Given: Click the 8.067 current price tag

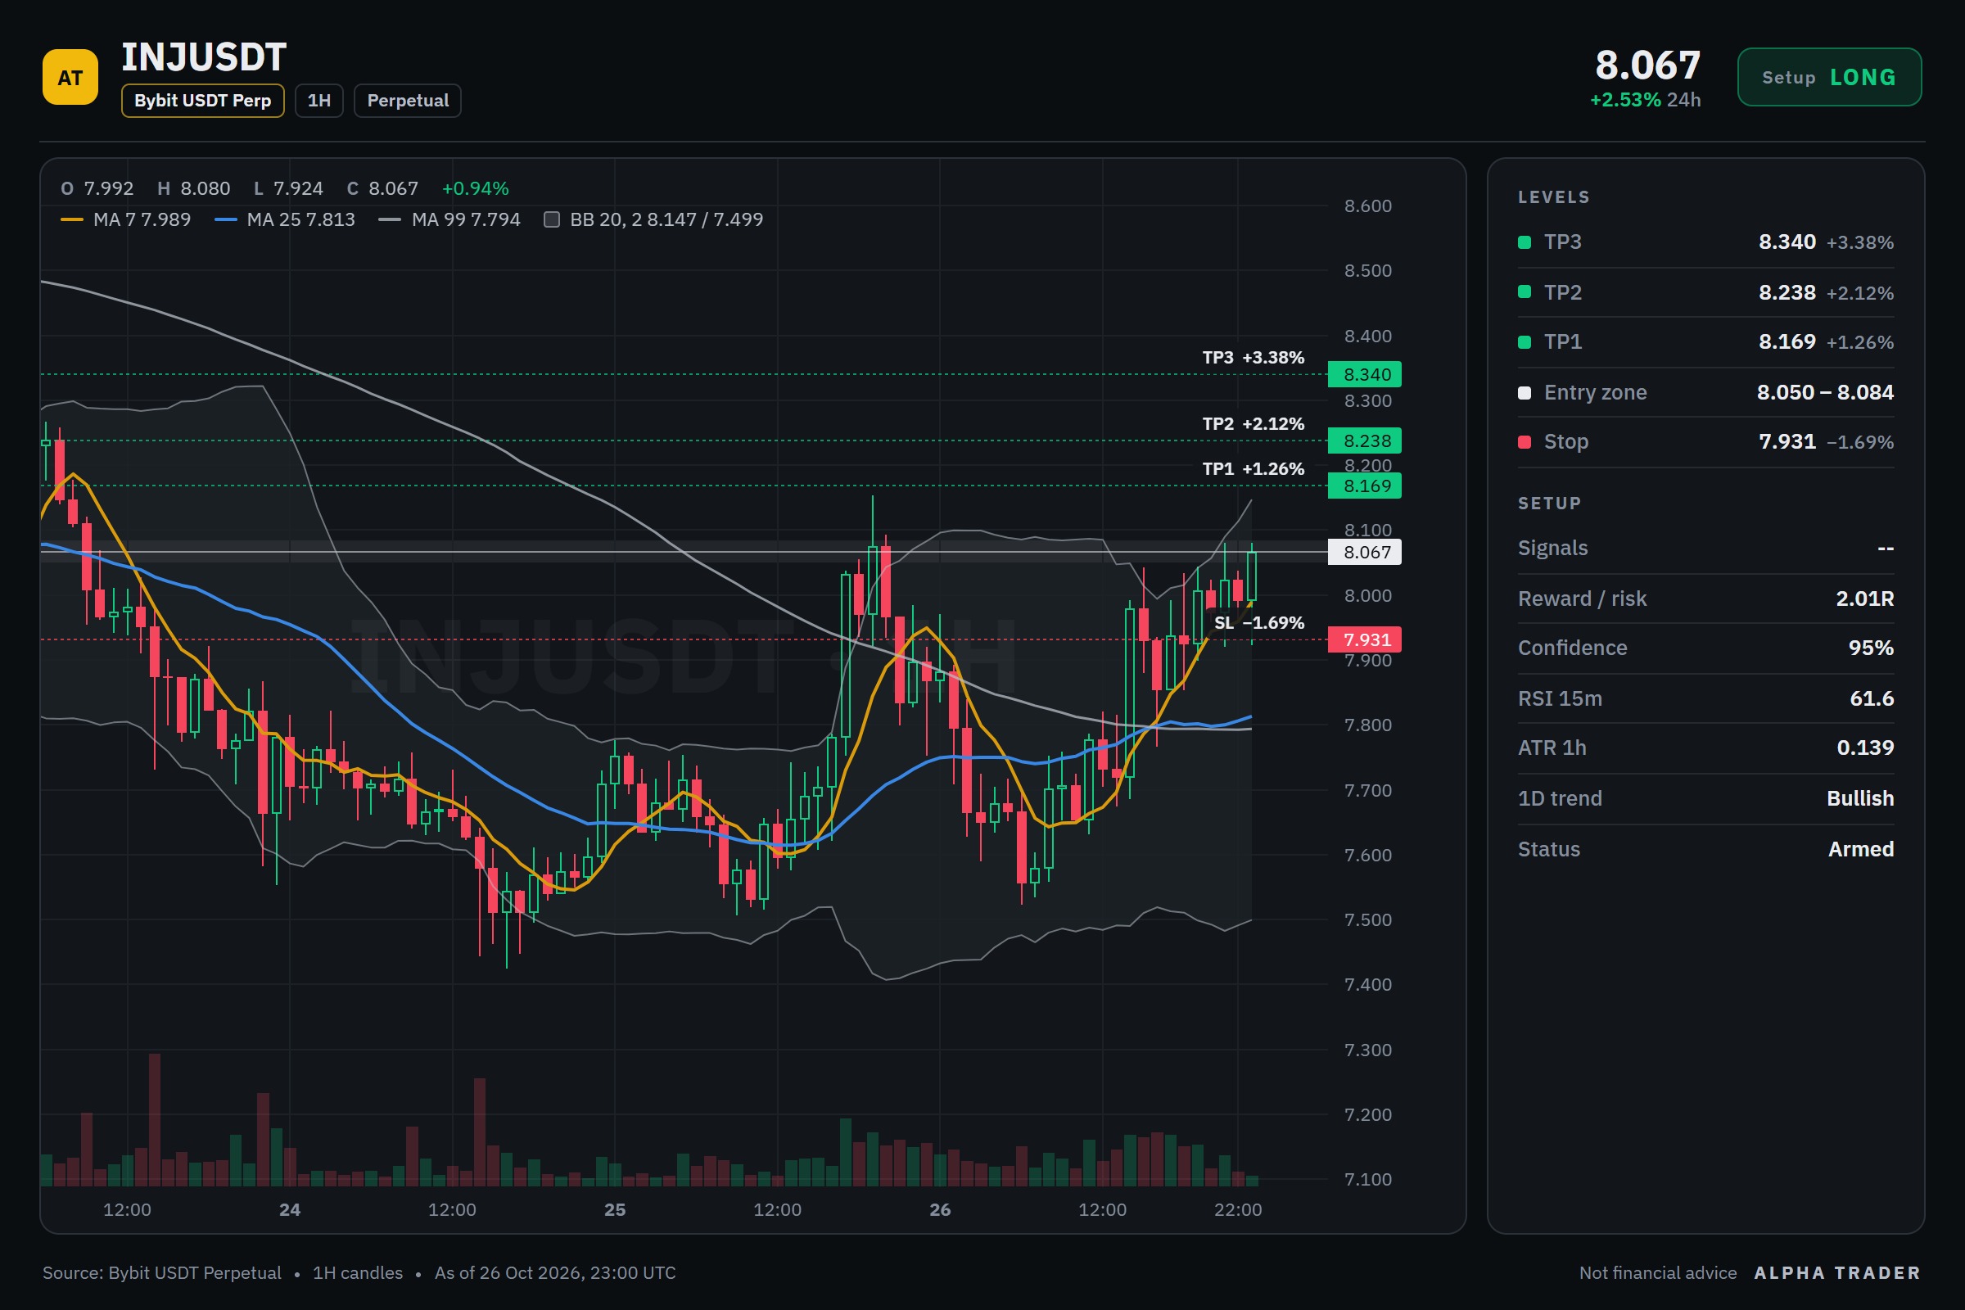Looking at the screenshot, I should tap(1364, 552).
